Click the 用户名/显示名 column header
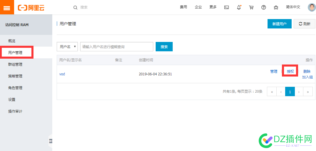The image size is (316, 151). (70, 60)
